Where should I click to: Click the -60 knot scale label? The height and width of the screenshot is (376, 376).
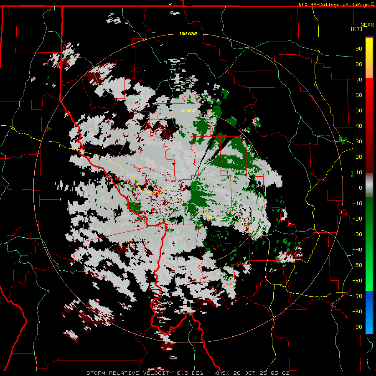coord(357,281)
